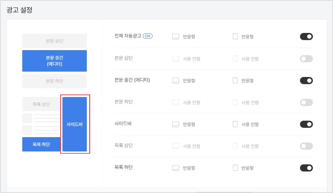Click the 사이드바 row label

click(123, 124)
